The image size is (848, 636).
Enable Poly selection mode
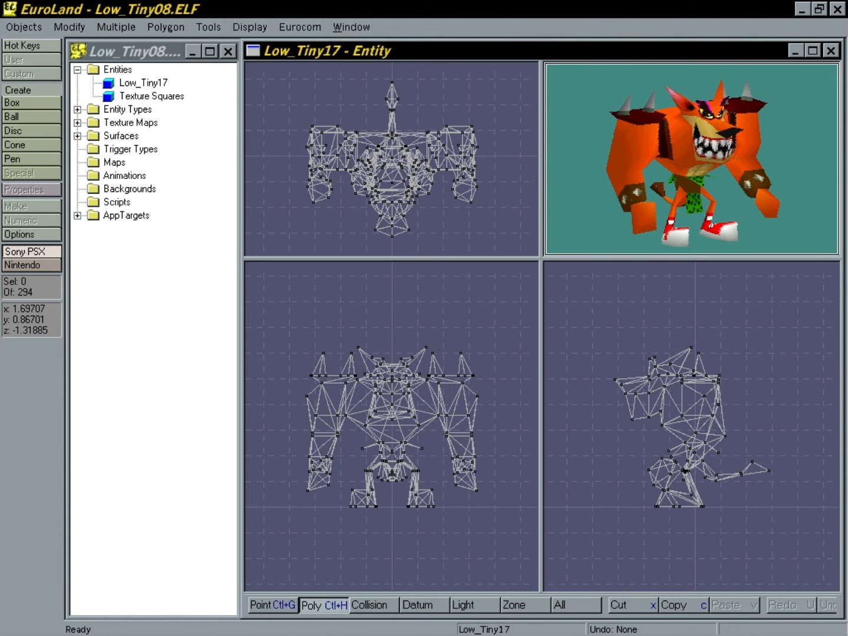tap(324, 605)
